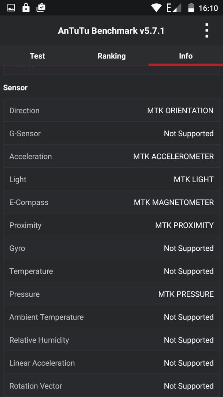223x397 pixels.
Task: Switch to the Ranking tab
Action: point(111,56)
